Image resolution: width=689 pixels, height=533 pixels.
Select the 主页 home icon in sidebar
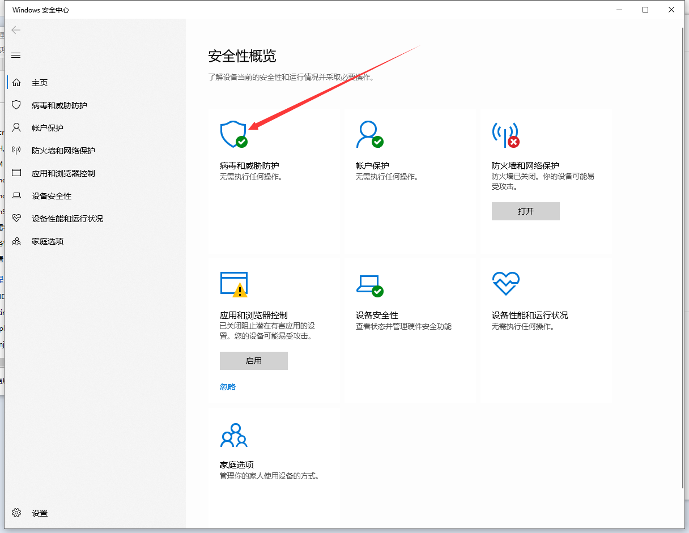tap(16, 83)
